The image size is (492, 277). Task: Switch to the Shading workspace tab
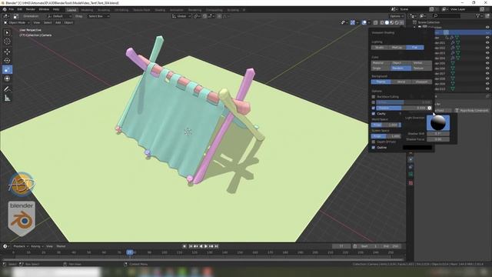(x=160, y=10)
